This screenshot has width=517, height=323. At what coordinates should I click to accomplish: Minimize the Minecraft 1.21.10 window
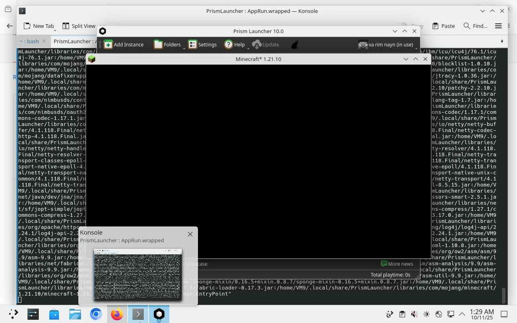[406, 59]
